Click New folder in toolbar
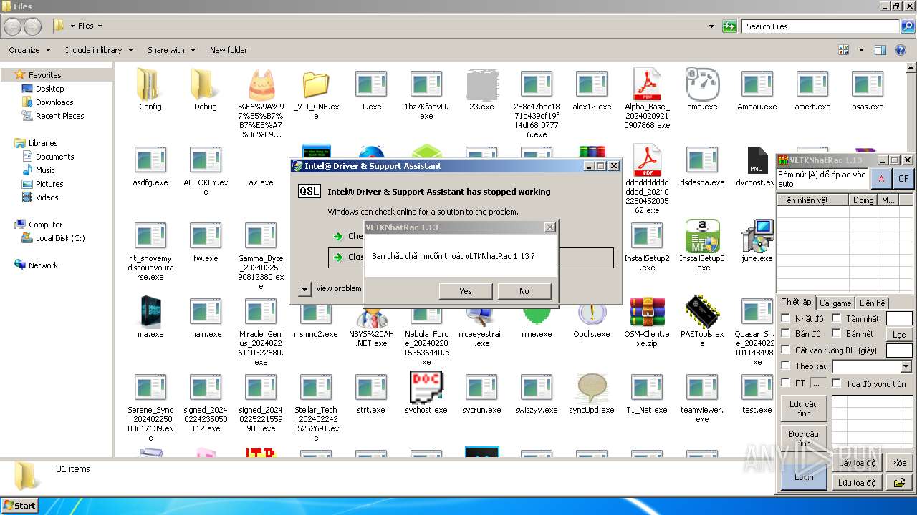Viewport: 917px width, 515px height. 229,50
